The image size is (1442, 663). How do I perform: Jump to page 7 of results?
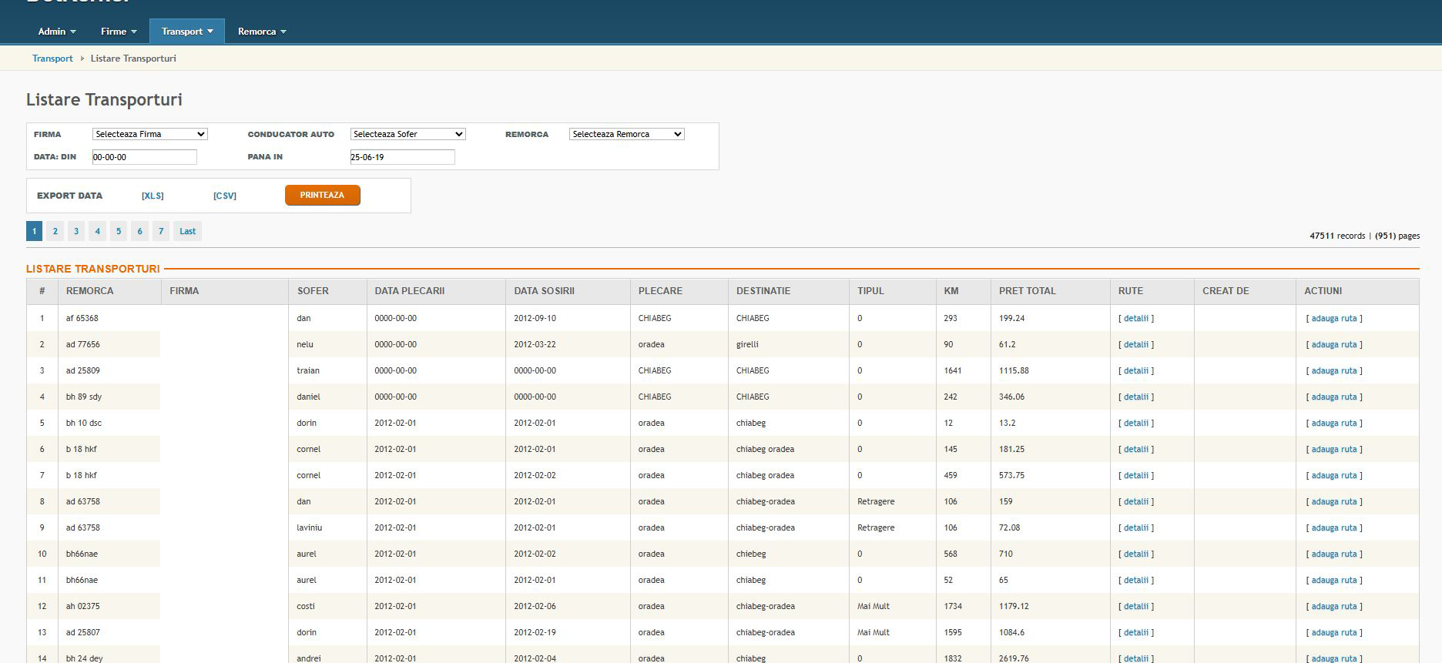160,231
